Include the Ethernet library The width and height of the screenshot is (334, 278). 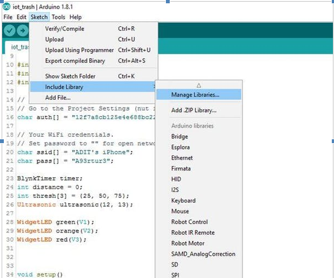(199, 158)
